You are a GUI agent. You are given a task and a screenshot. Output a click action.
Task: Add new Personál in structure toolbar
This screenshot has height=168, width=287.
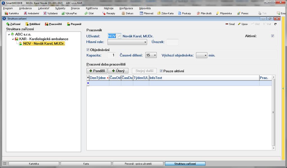(x=74, y=24)
